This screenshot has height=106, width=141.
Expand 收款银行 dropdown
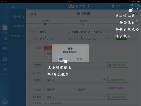[75, 80]
